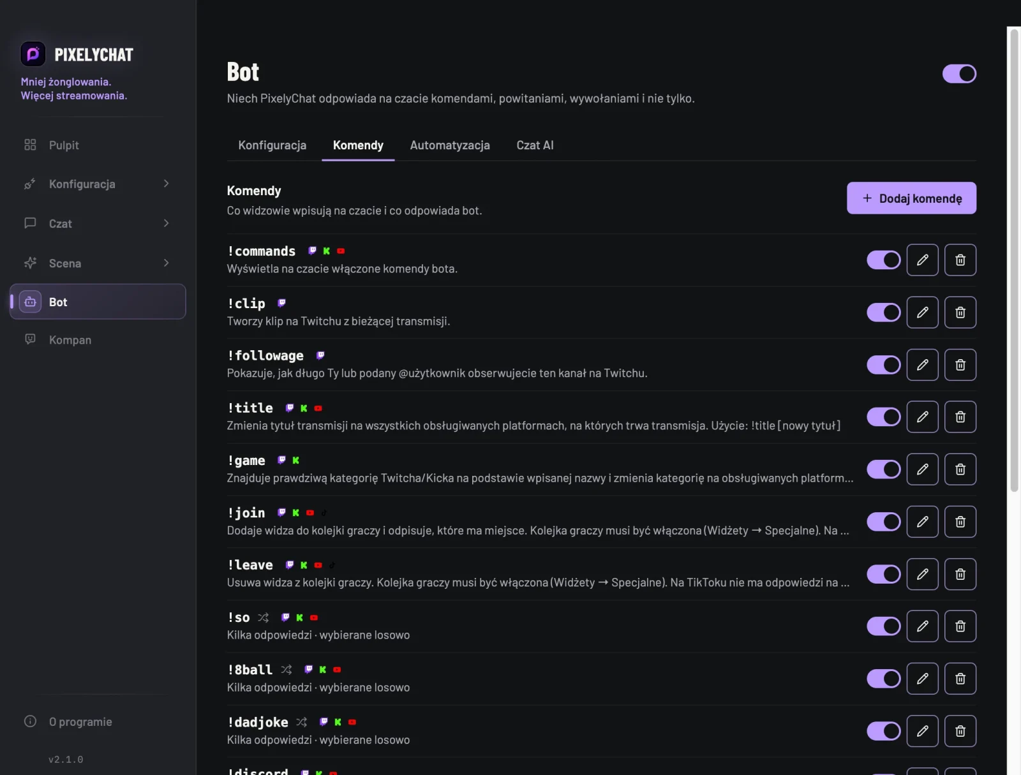
Task: Remove the !title command with trash icon
Action: pyautogui.click(x=960, y=417)
